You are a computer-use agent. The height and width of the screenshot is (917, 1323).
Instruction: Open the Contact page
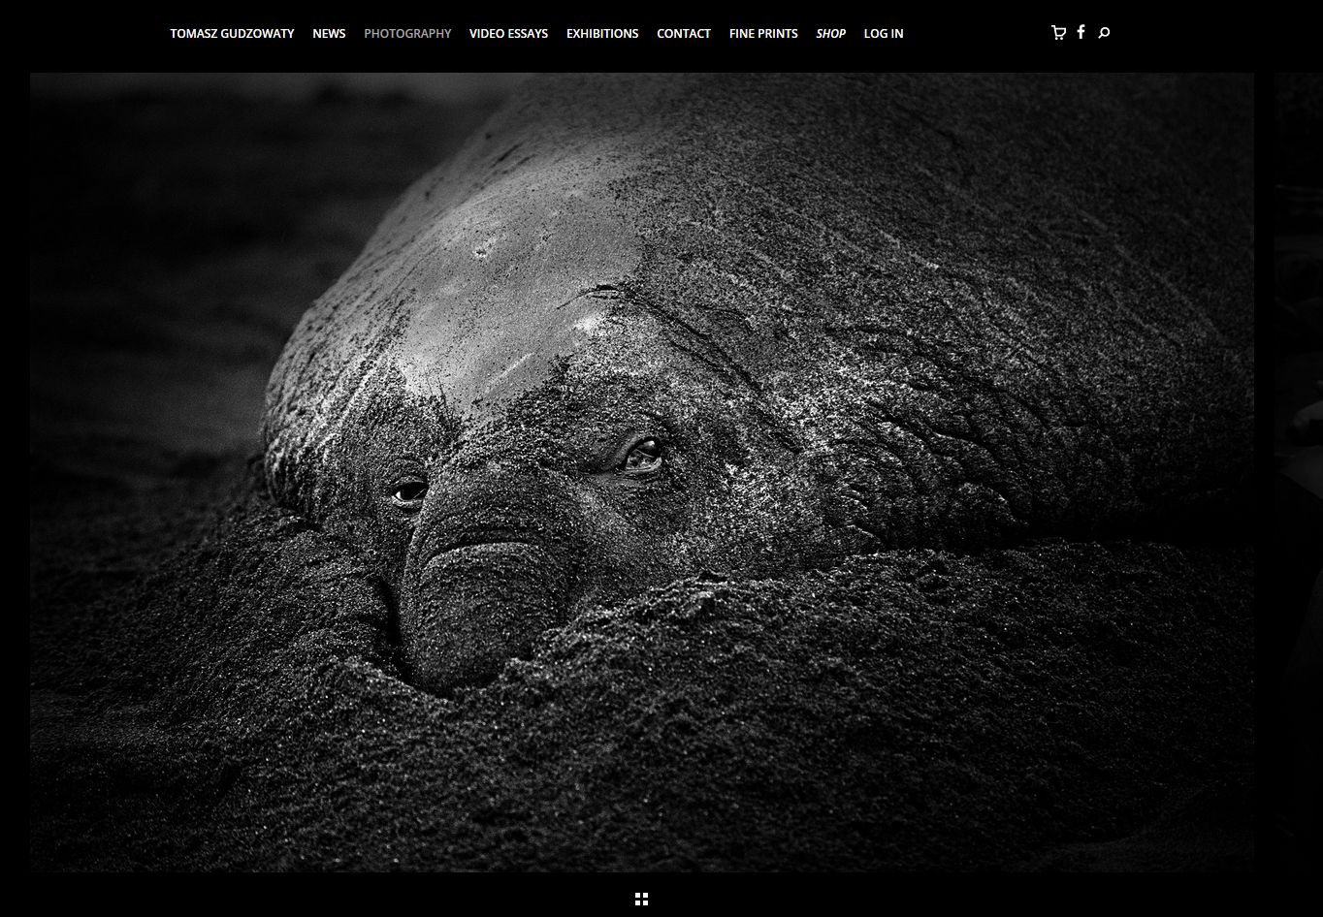click(x=684, y=33)
